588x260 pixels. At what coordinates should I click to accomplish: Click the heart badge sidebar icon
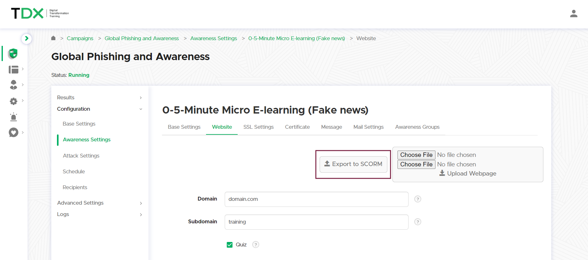click(x=13, y=133)
